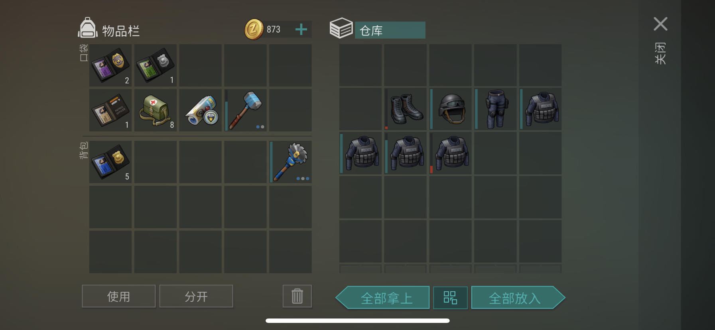Add coins with the plus icon
This screenshot has height=330, width=715.
(x=301, y=29)
